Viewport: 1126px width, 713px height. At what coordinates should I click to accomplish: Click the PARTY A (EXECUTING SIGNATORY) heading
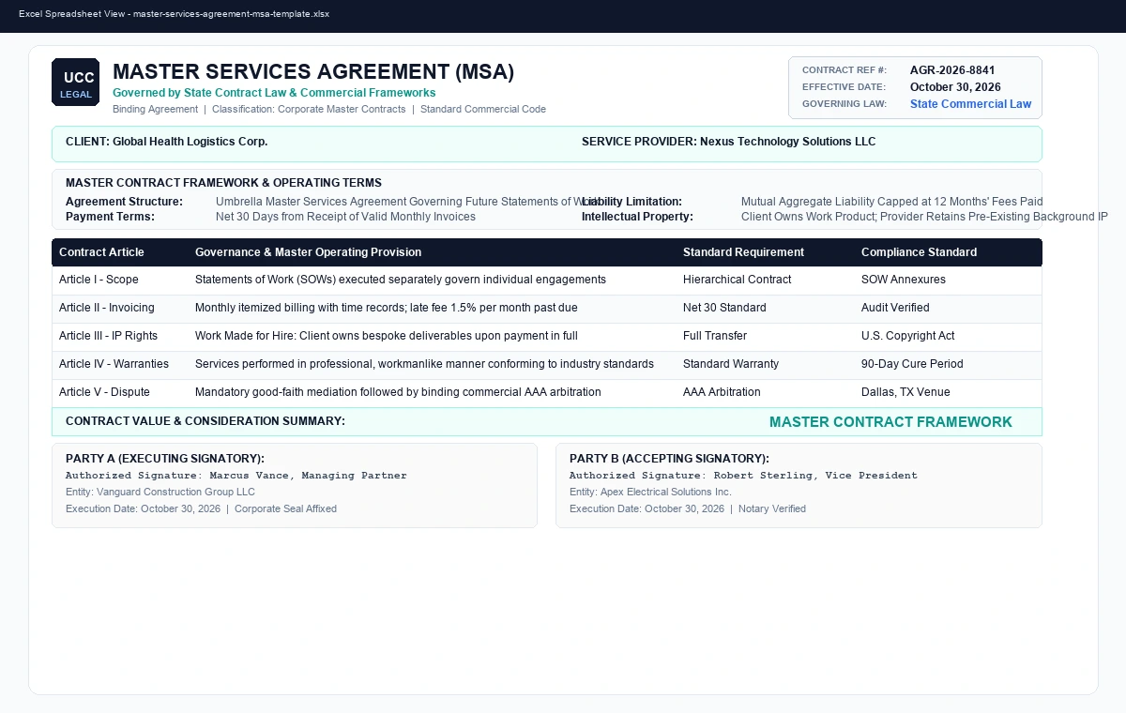point(165,459)
